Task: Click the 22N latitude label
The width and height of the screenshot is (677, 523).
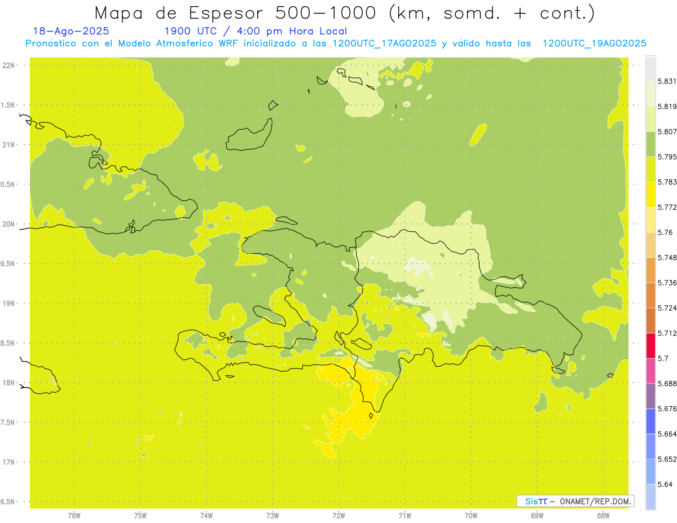Action: 9,65
